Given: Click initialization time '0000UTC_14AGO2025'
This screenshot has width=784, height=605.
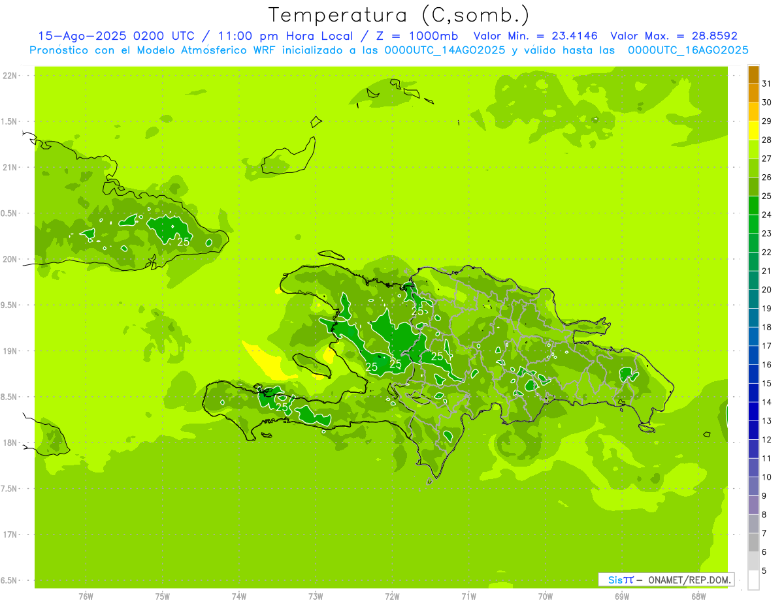Looking at the screenshot, I should tap(444, 50).
